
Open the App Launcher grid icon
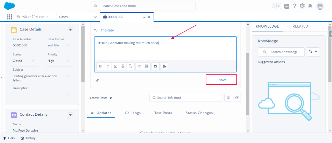pos(10,17)
